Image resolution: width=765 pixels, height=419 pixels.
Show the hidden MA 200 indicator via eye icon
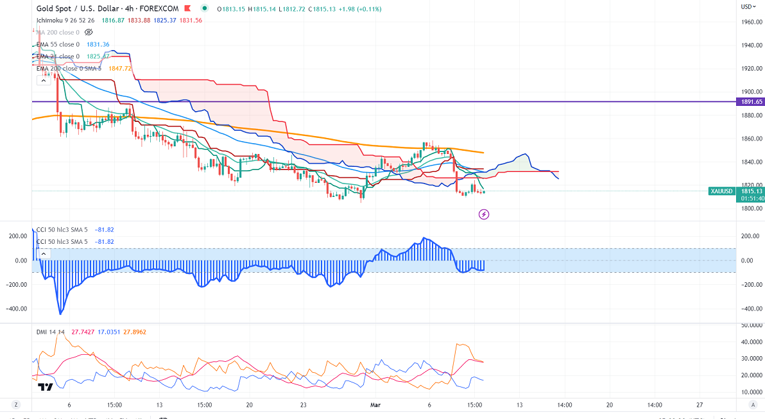(89, 32)
